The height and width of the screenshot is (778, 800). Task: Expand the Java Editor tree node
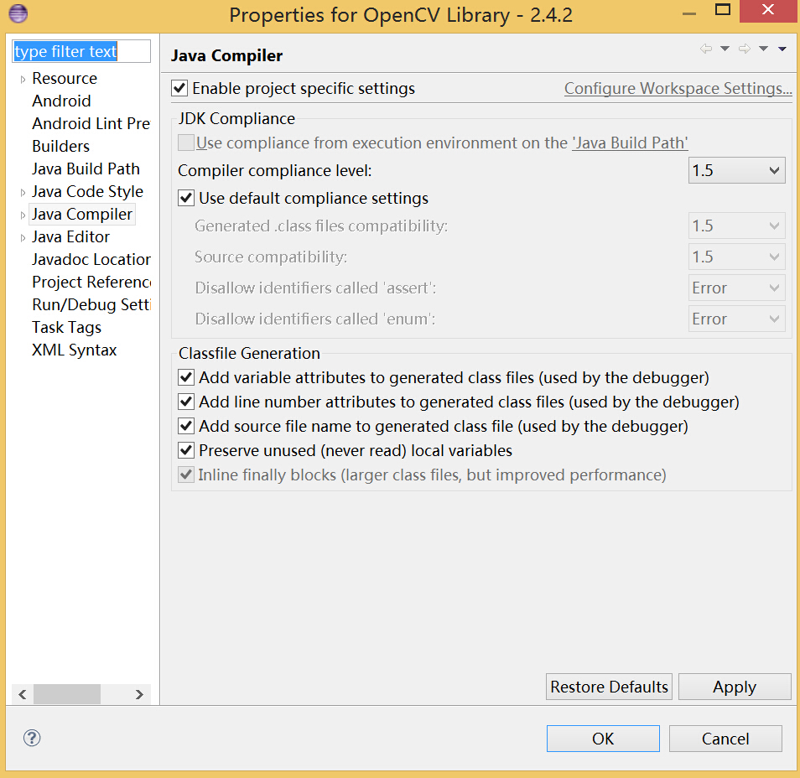pyautogui.click(x=23, y=238)
